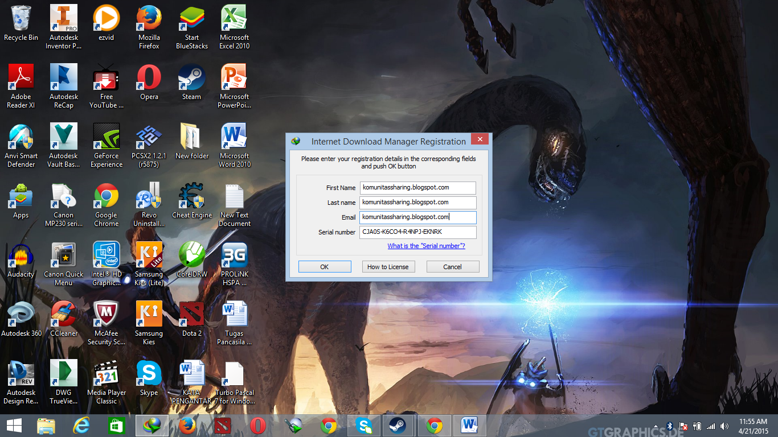This screenshot has height=437, width=778.
Task: Open the 'What is the Serial number?' link
Action: [426, 246]
